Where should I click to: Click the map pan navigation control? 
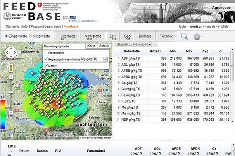pos(11,52)
